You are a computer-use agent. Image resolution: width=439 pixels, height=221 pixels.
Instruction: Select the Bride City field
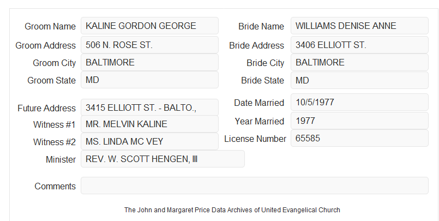[359, 62]
